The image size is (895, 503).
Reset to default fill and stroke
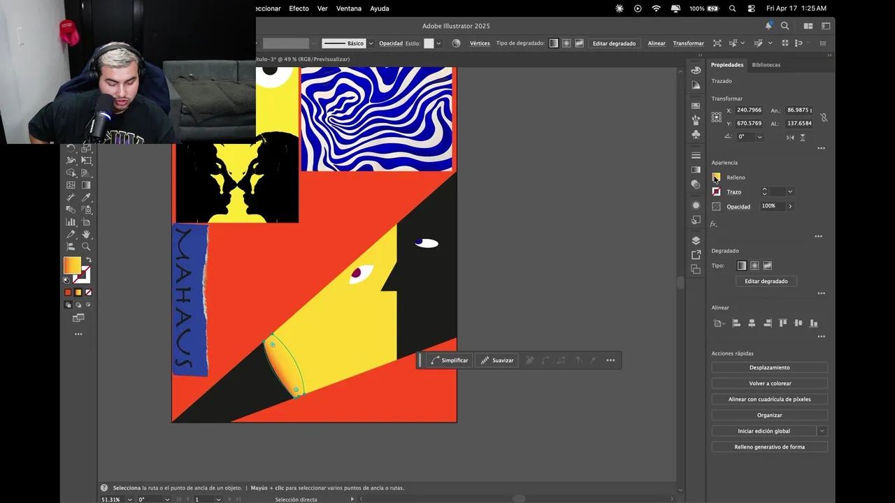pyautogui.click(x=66, y=279)
